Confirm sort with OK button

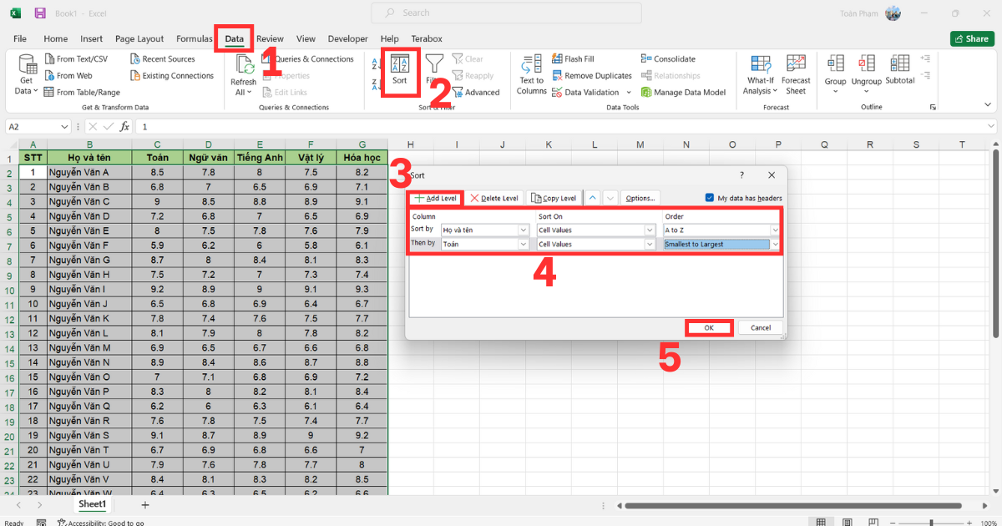pos(709,327)
